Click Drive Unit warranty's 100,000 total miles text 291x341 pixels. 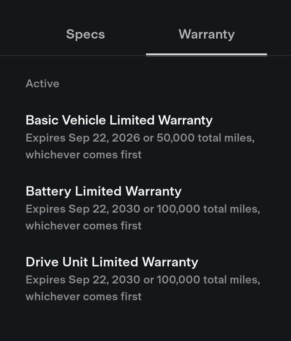click(209, 280)
